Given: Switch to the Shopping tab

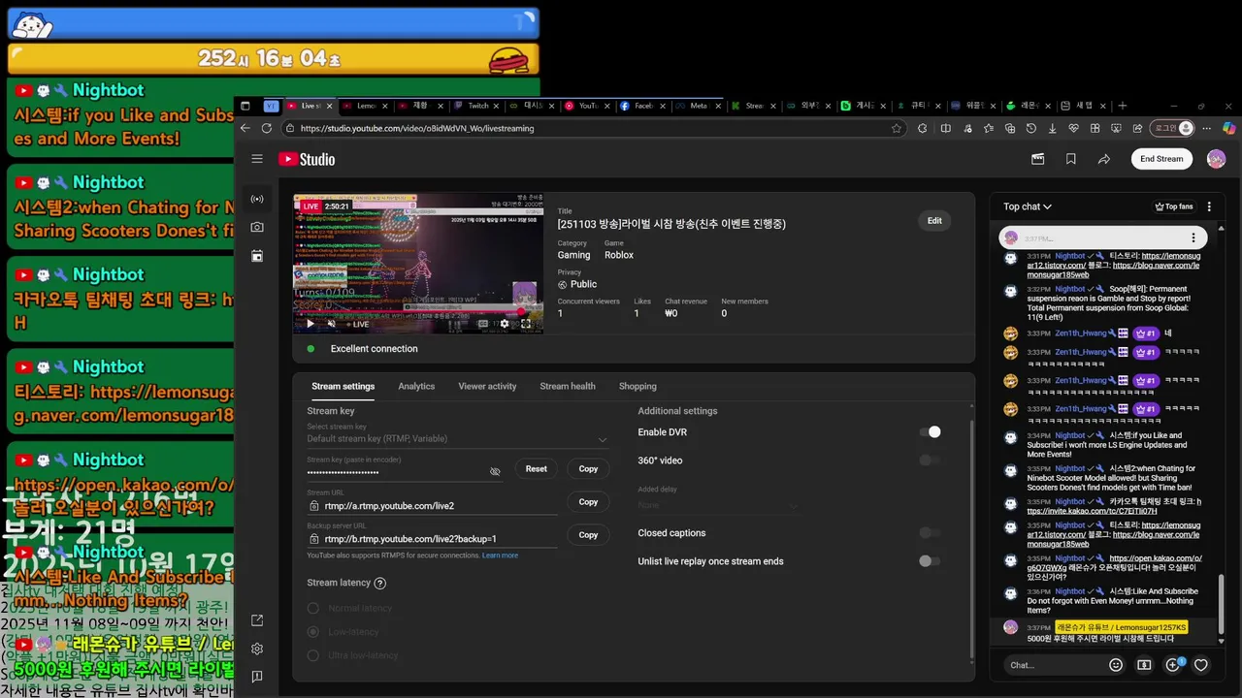Looking at the screenshot, I should (x=637, y=386).
